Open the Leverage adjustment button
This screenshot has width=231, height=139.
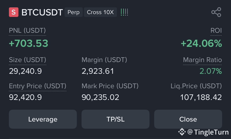click(x=43, y=119)
